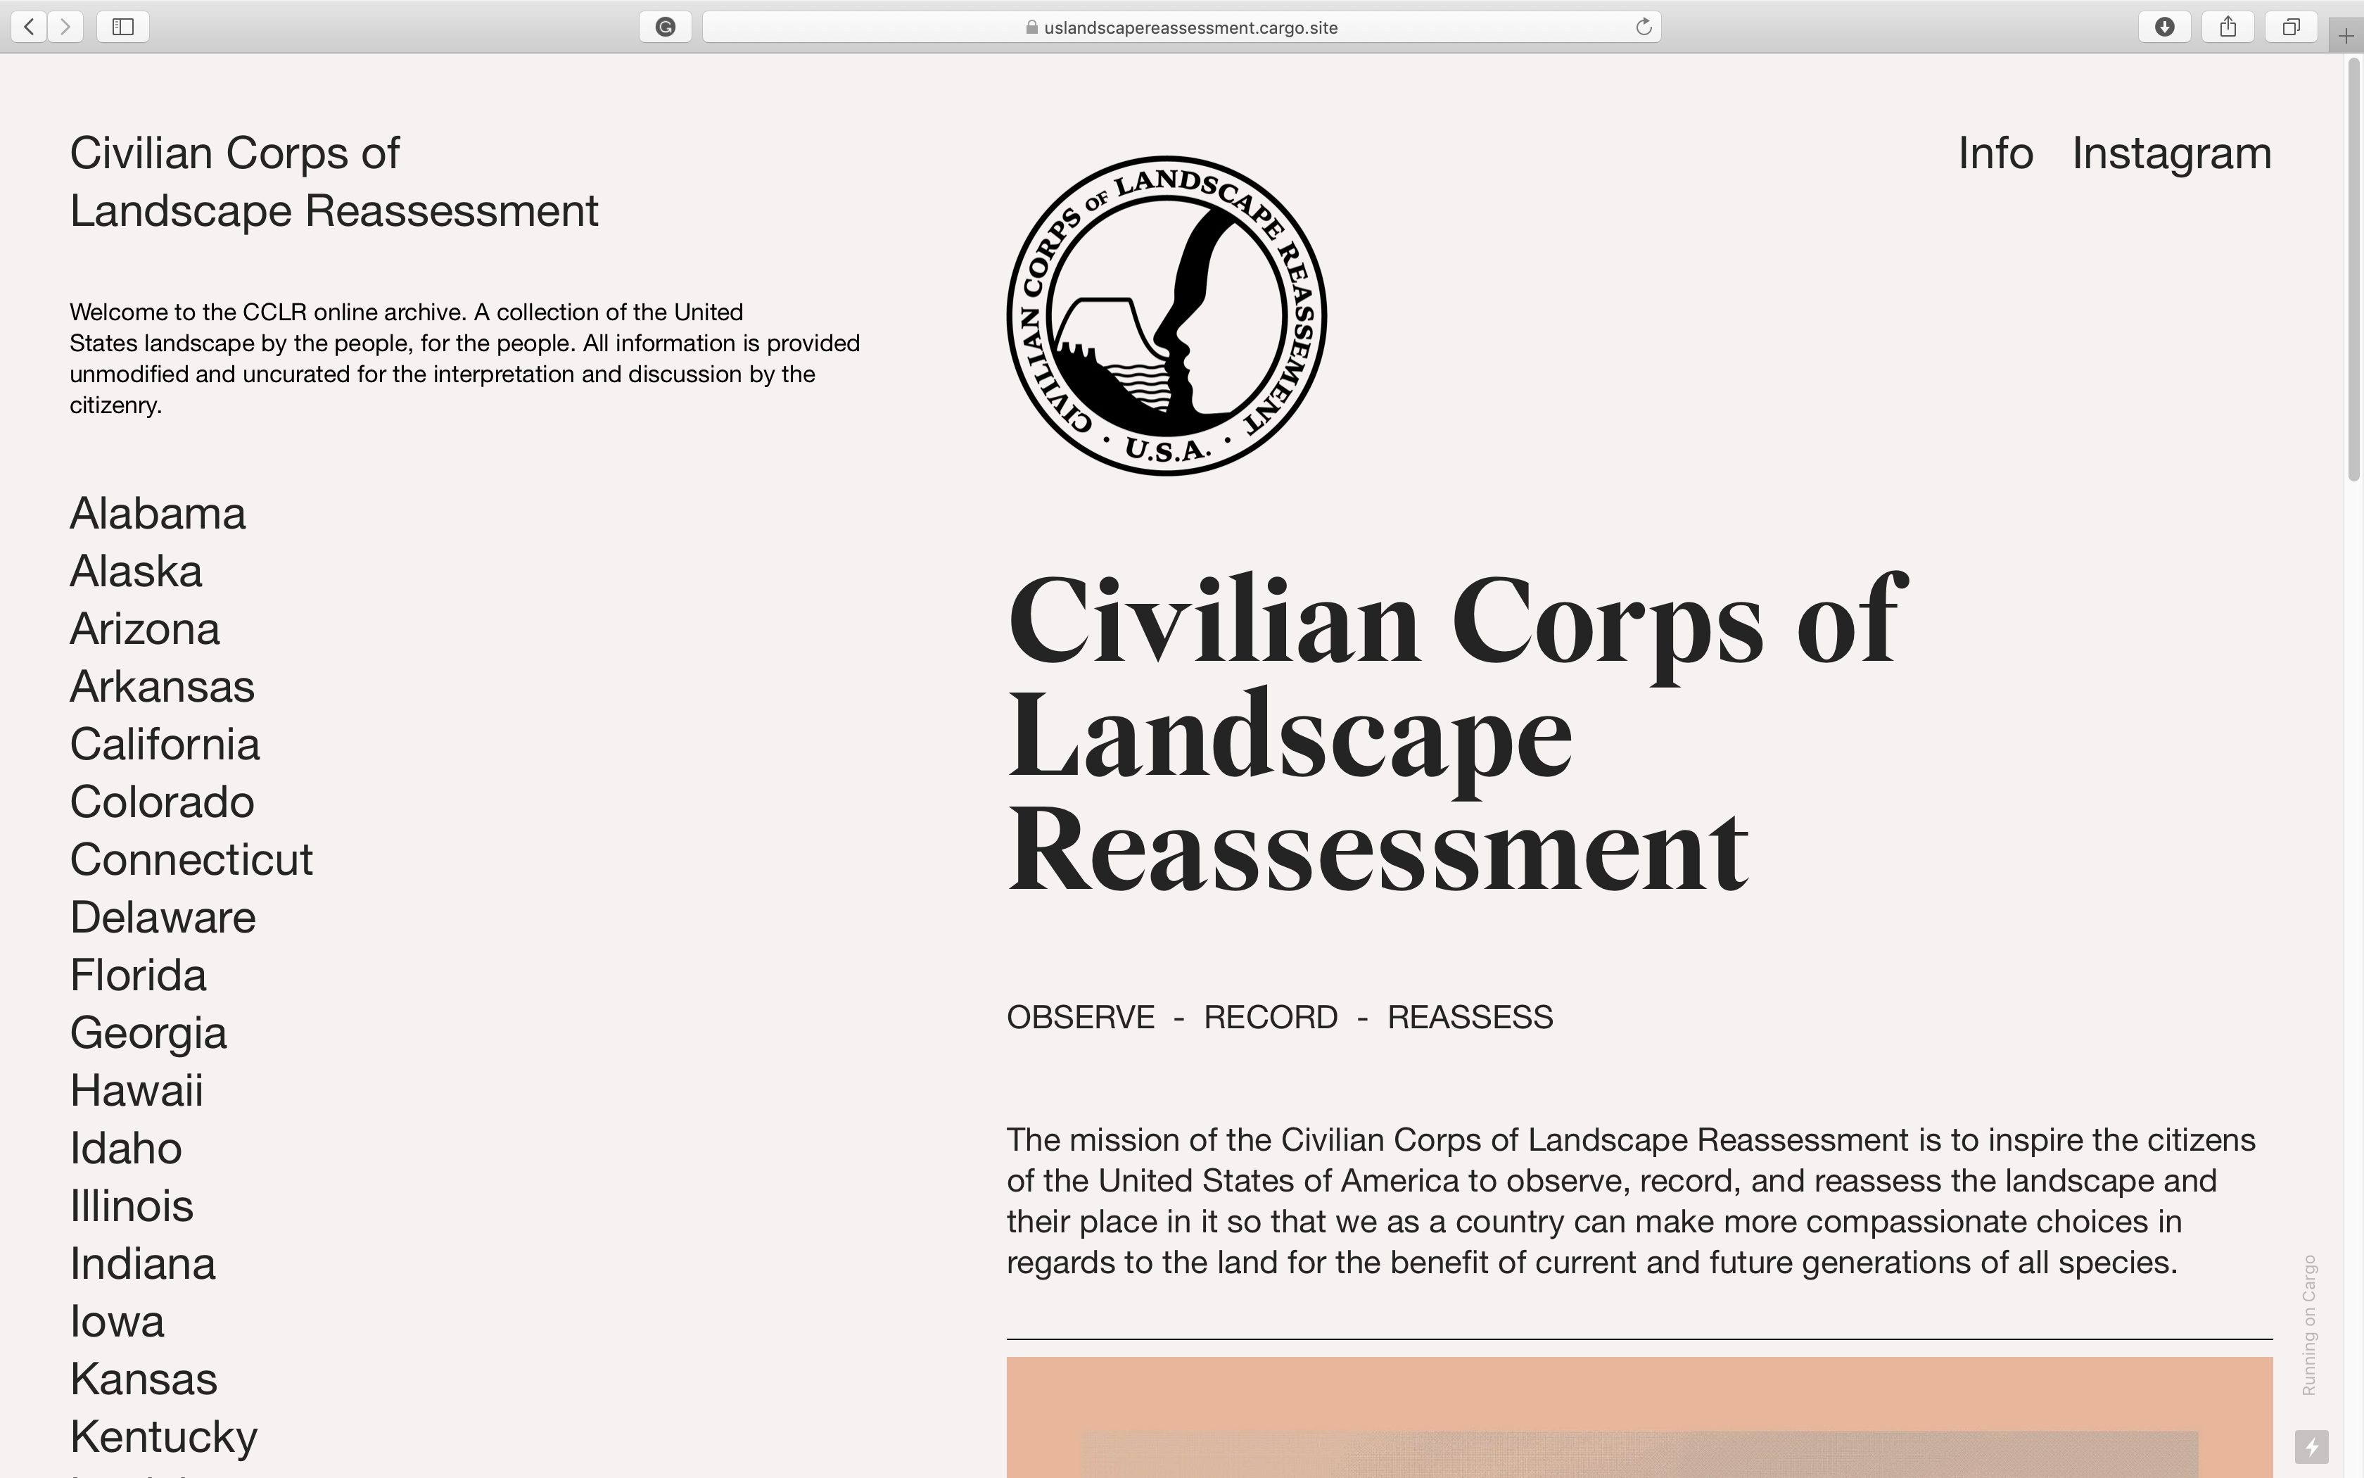Click the Share icon in toolbar
This screenshot has height=1478, width=2364.
(2228, 27)
